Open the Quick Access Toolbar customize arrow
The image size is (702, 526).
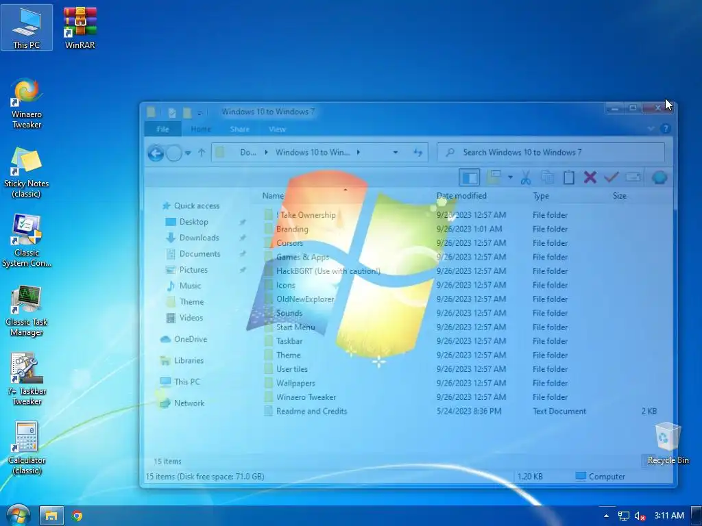pyautogui.click(x=199, y=113)
